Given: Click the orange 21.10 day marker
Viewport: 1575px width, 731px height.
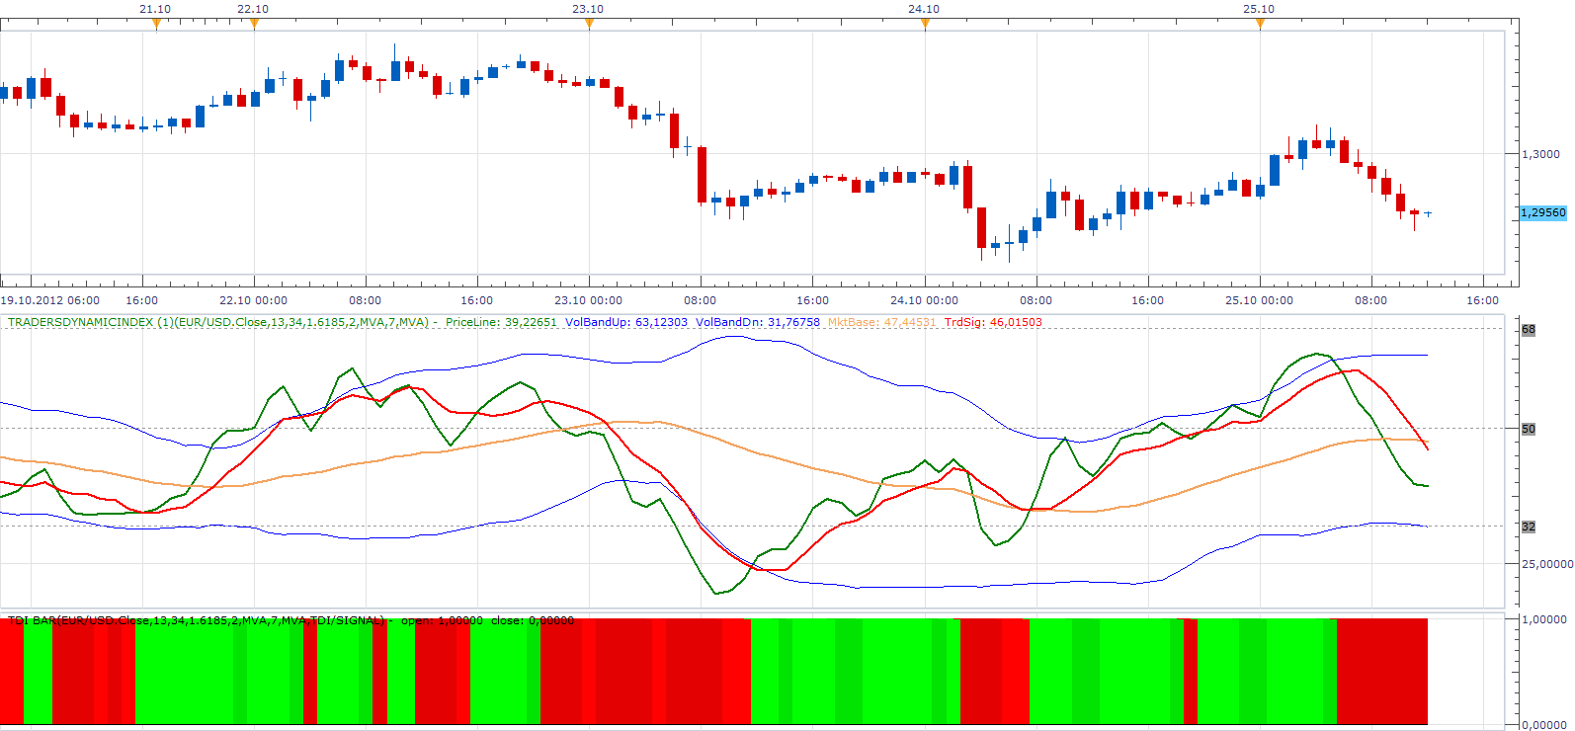Looking at the screenshot, I should [155, 25].
